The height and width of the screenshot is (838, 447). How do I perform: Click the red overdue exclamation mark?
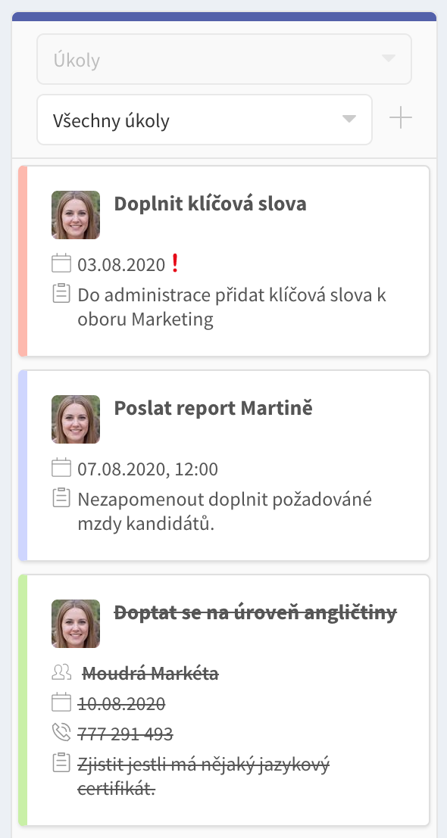[174, 263]
